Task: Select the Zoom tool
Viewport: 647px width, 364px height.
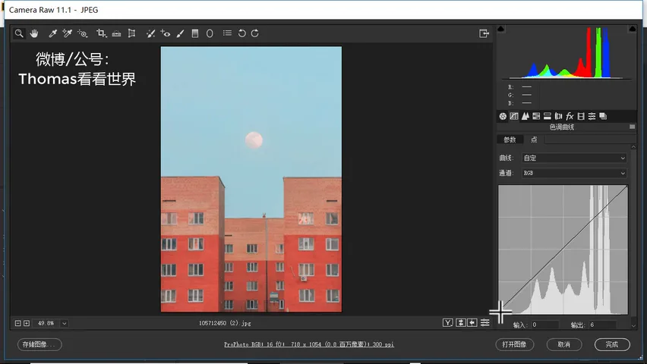Action: coord(19,33)
